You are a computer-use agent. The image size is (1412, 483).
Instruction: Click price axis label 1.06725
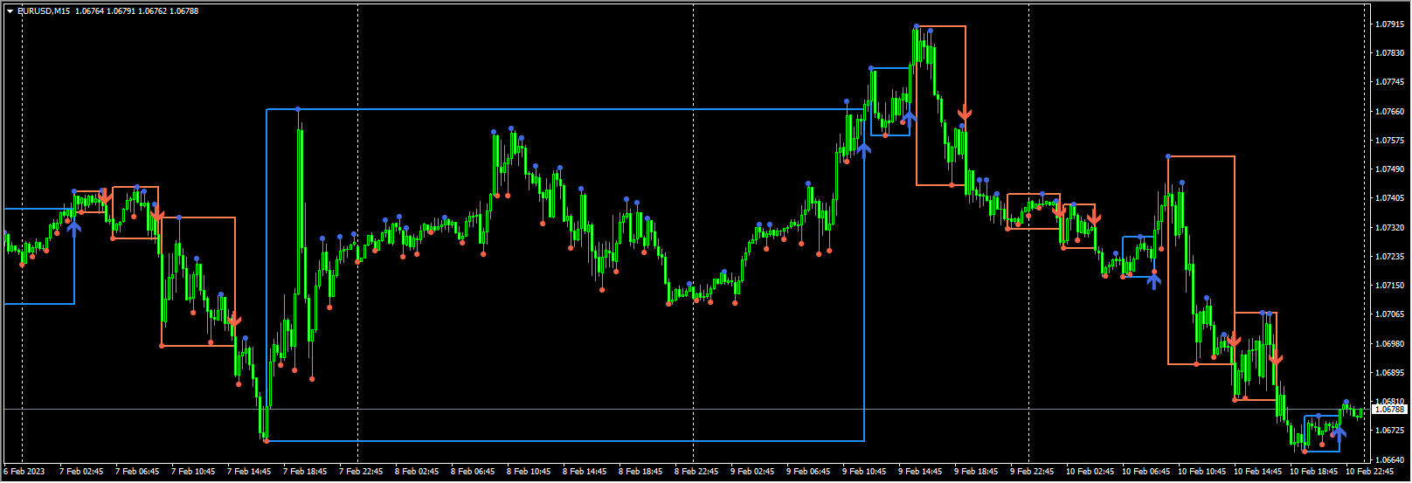click(x=1390, y=430)
